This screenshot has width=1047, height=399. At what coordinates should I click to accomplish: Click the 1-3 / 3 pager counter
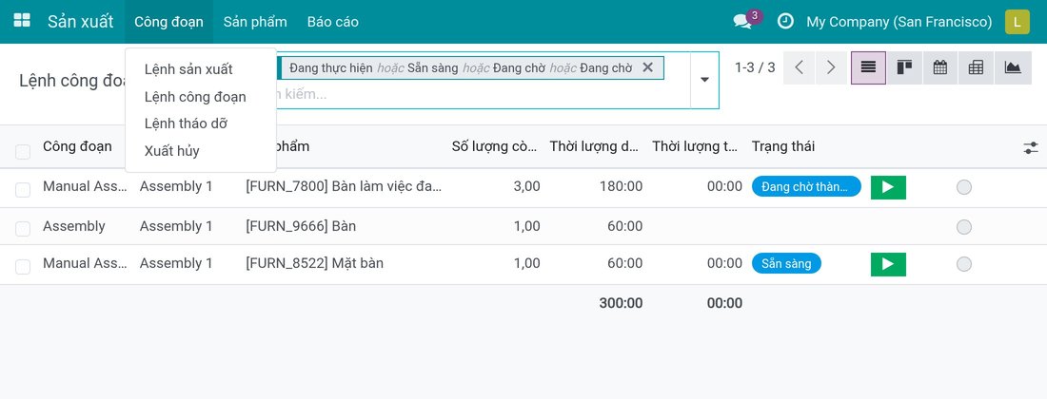[755, 67]
